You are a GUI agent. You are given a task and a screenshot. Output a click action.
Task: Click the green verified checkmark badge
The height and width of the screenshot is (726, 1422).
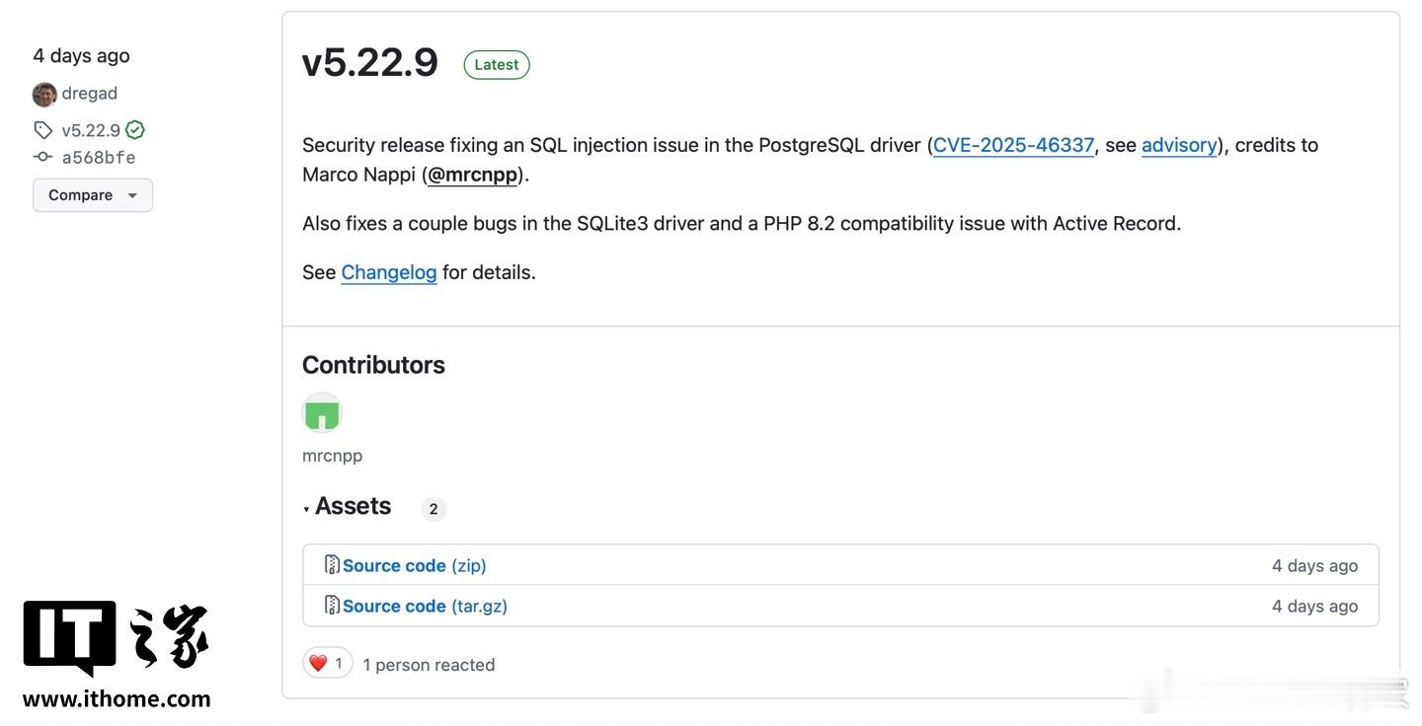(x=135, y=130)
